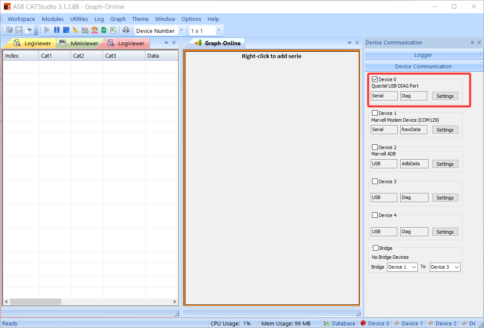Screen dimensions: 484x328
Task: Click the Cat3 column header
Action: 124,56
